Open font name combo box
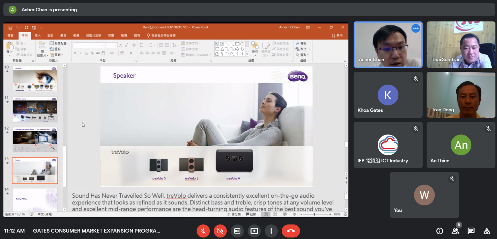Viewport: 497px width, 239px height. [89, 45]
